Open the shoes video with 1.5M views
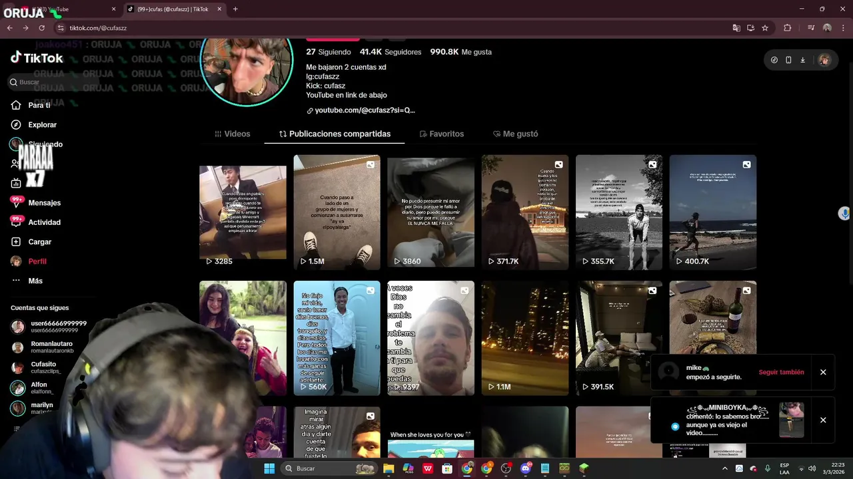 (337, 212)
